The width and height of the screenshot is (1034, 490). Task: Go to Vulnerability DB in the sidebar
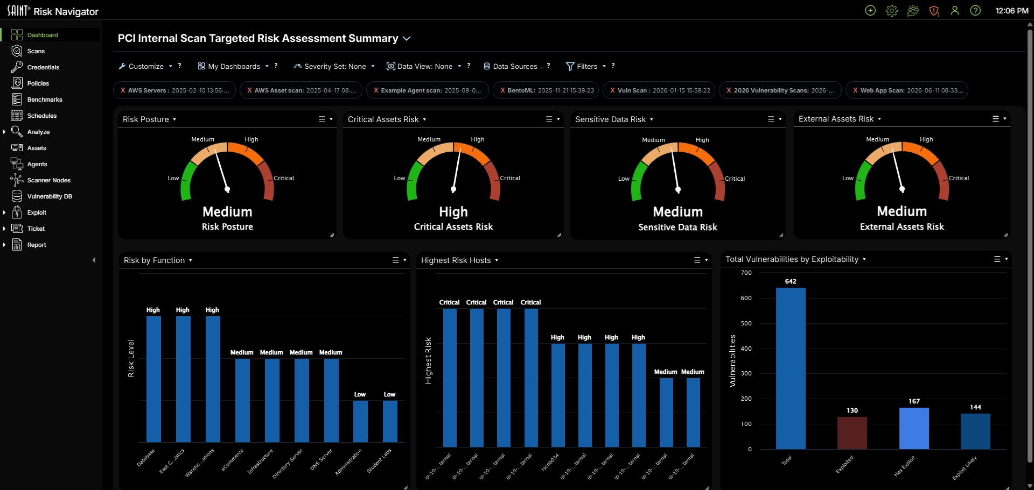point(50,196)
